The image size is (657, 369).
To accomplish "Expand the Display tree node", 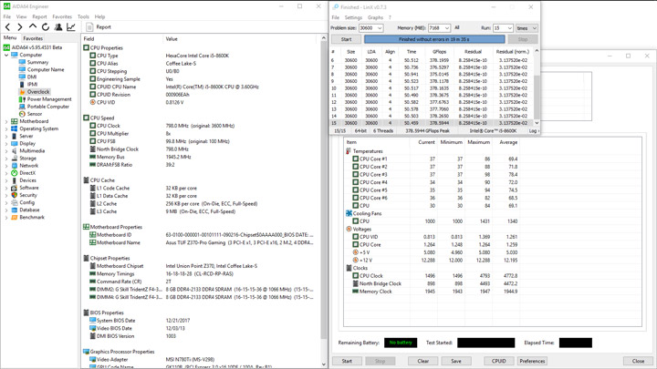I will (x=6, y=144).
